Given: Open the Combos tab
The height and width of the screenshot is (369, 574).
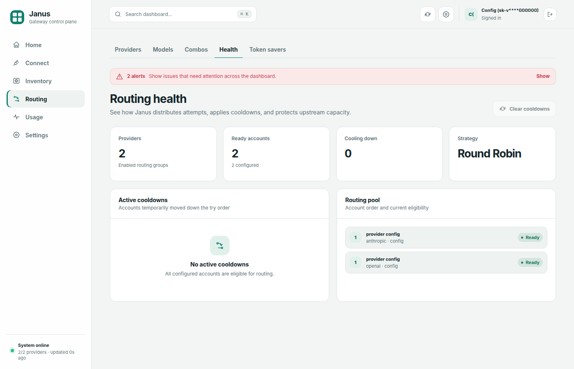Looking at the screenshot, I should 196,50.
